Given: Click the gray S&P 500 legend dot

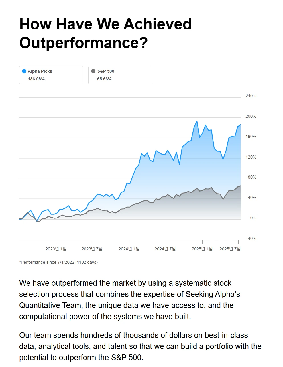Looking at the screenshot, I should pyautogui.click(x=93, y=71).
